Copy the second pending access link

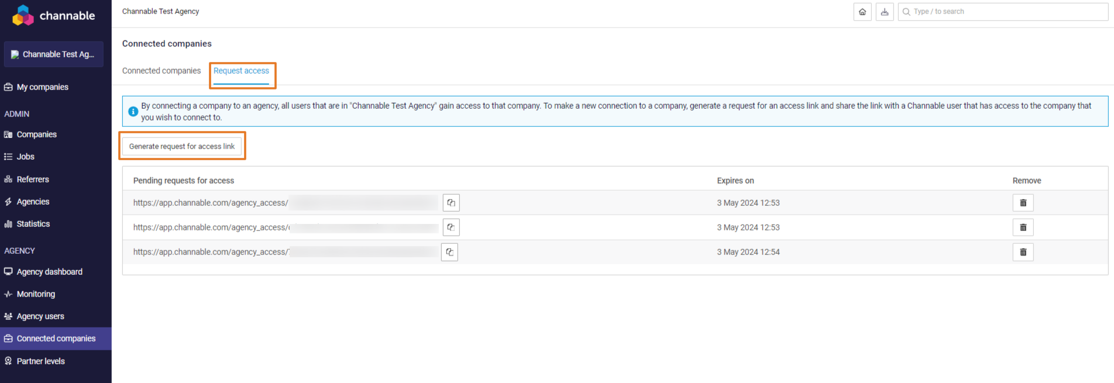[451, 227]
